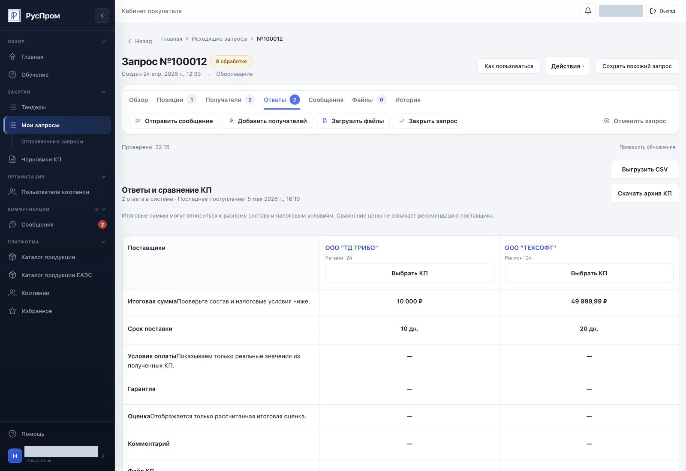Collapse the ЗАКУПКИ sidebar section

click(103, 92)
